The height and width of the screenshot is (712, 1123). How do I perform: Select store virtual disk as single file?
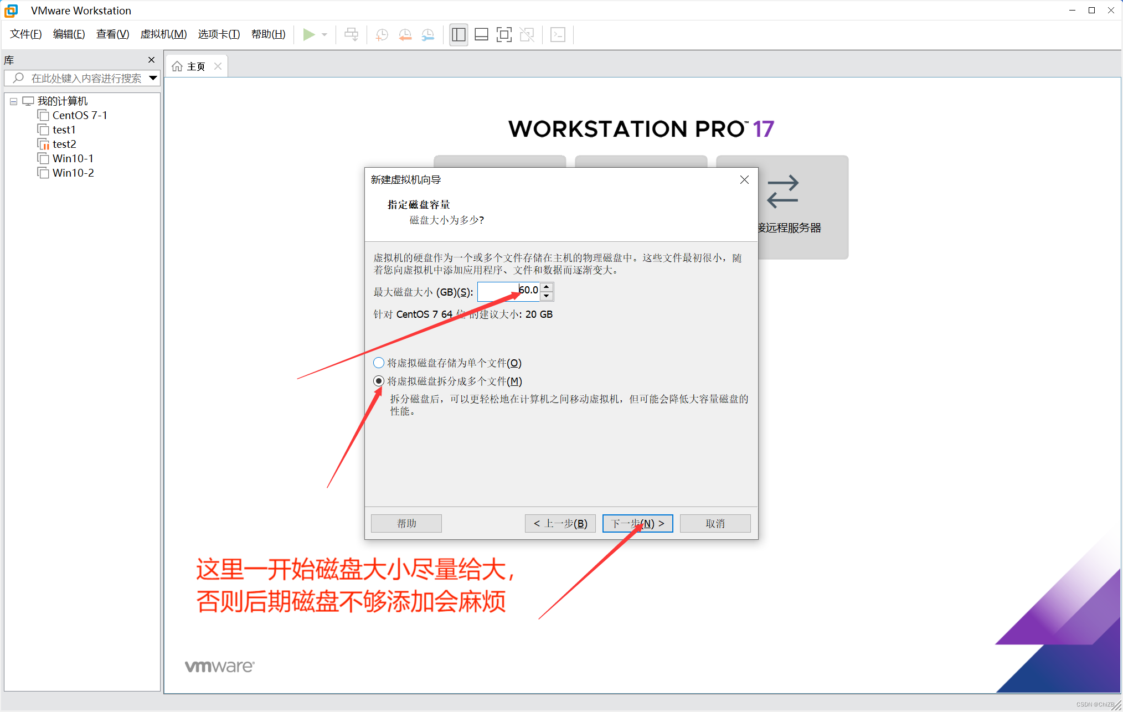click(x=379, y=363)
